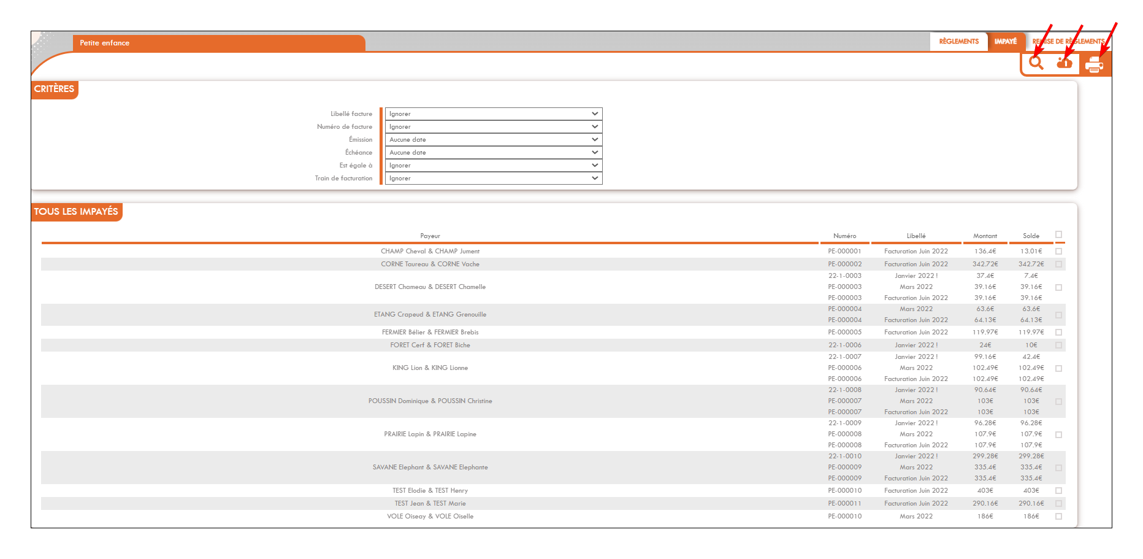This screenshot has height=559, width=1143.
Task: Click payer POUSSIN Dominique & POUSSIN Christine
Action: click(x=430, y=401)
